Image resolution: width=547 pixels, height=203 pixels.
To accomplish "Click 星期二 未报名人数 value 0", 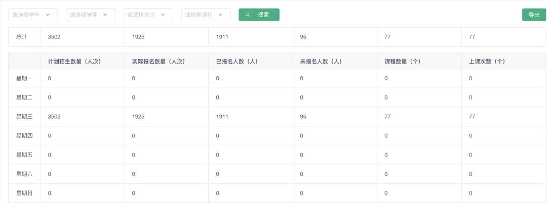I will click(x=302, y=97).
